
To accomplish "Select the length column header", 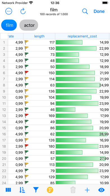I will [39, 36].
